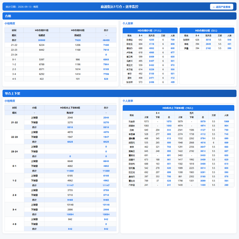Click the 6788 cell in 1-2 row

coord(42,65)
